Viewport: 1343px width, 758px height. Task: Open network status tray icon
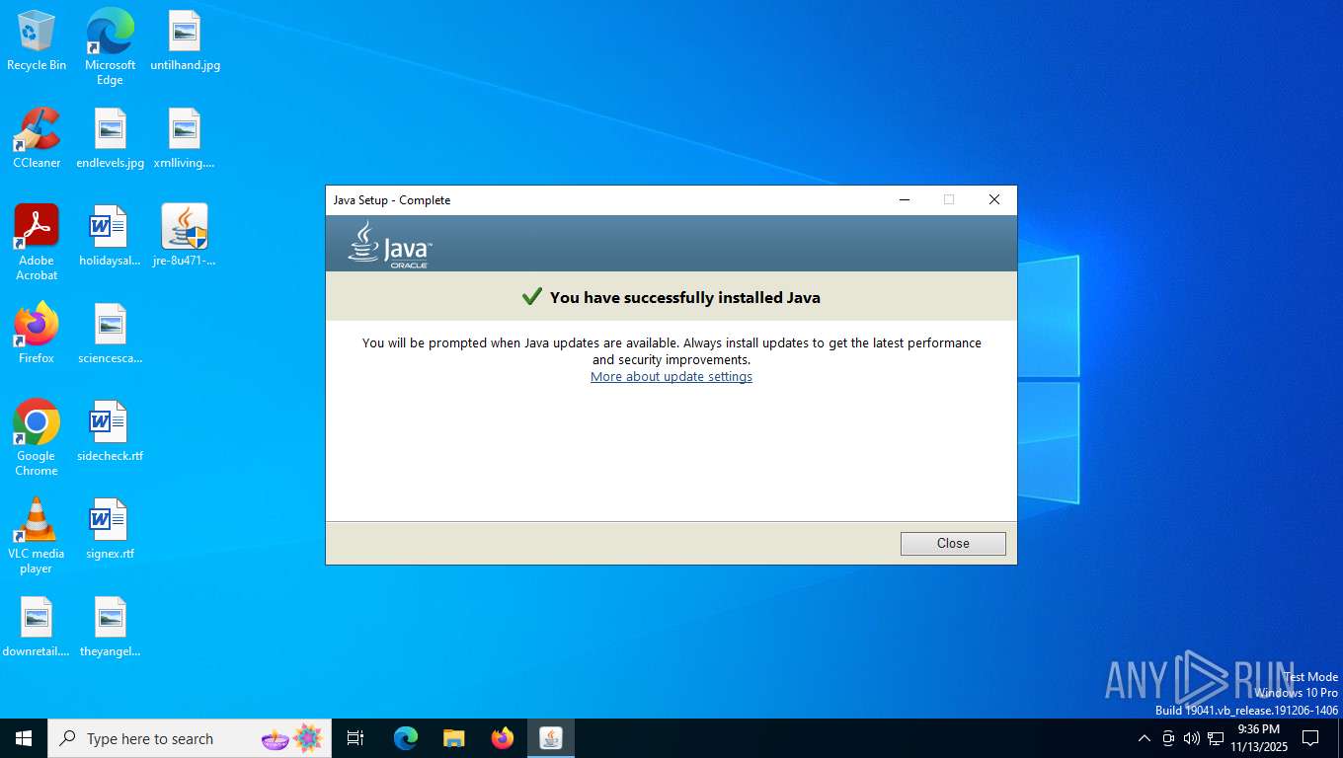[1216, 738]
